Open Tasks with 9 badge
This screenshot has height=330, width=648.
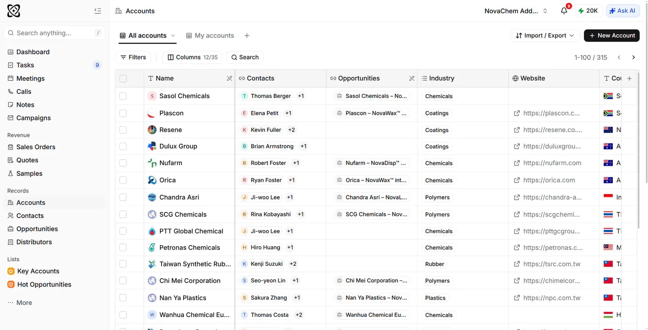pos(54,65)
